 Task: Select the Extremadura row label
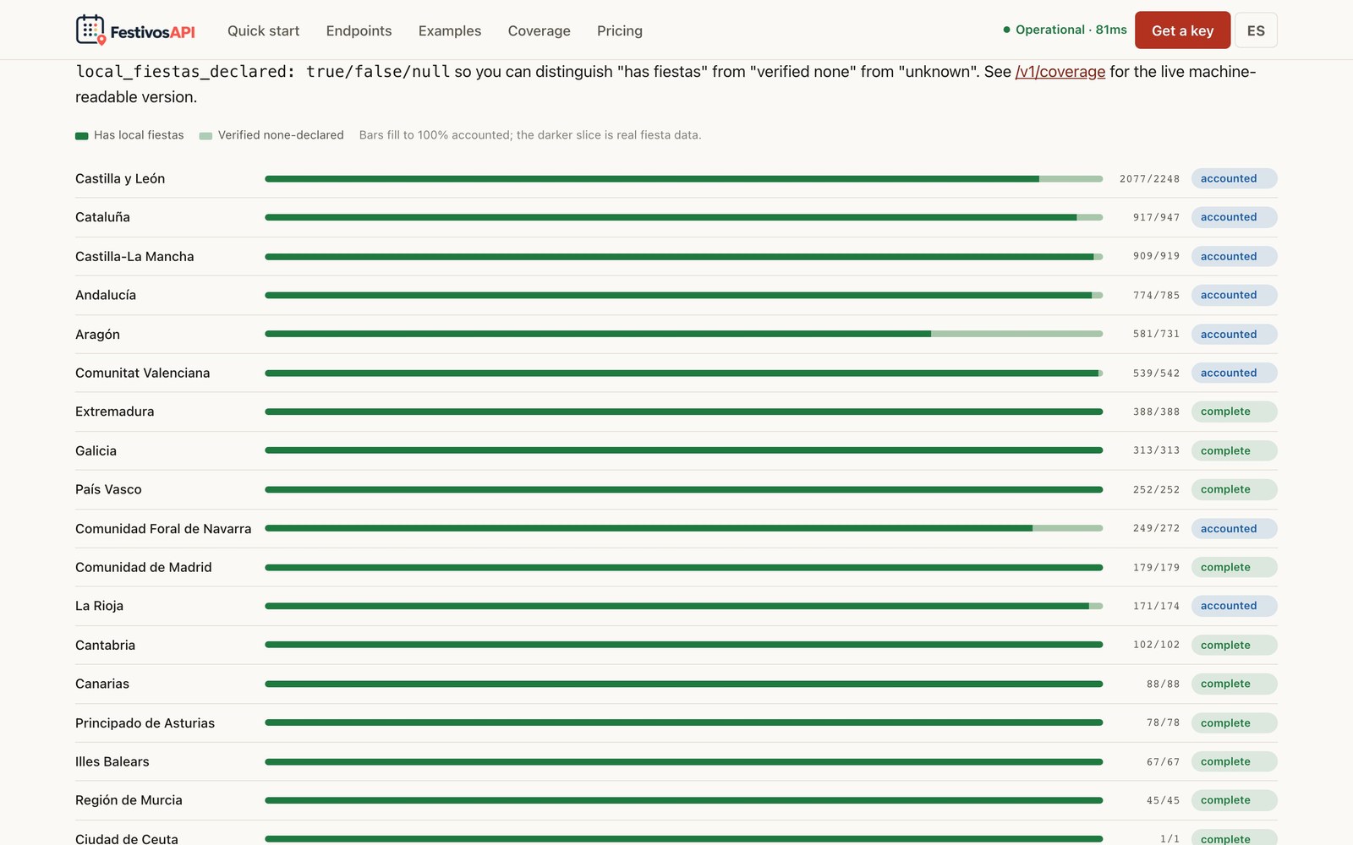(115, 412)
